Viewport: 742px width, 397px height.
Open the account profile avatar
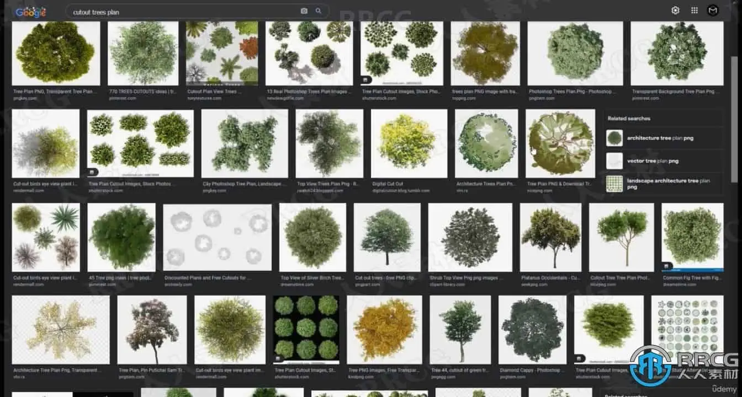pyautogui.click(x=713, y=10)
